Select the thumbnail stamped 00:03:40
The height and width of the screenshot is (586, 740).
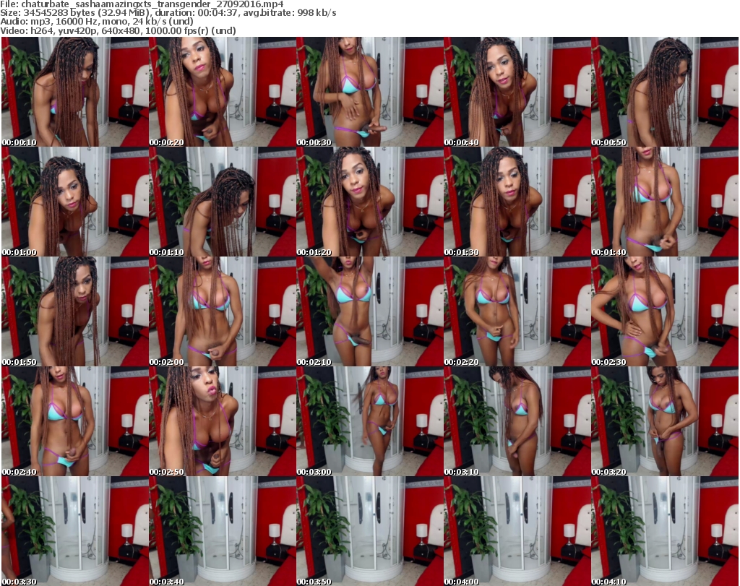223,531
